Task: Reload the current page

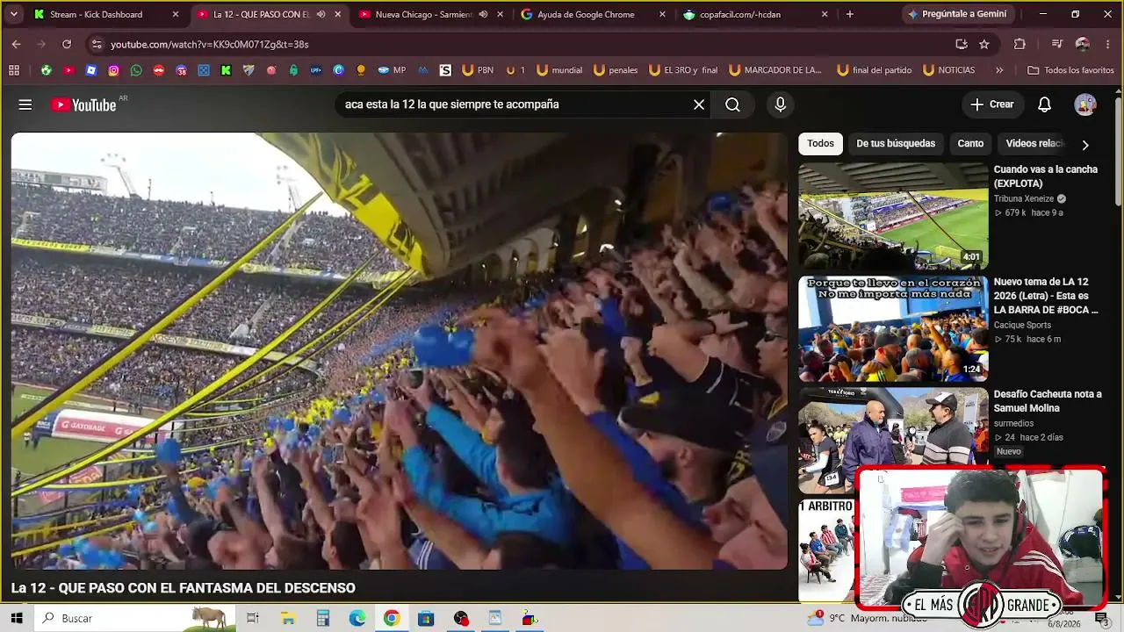Action: tap(67, 44)
